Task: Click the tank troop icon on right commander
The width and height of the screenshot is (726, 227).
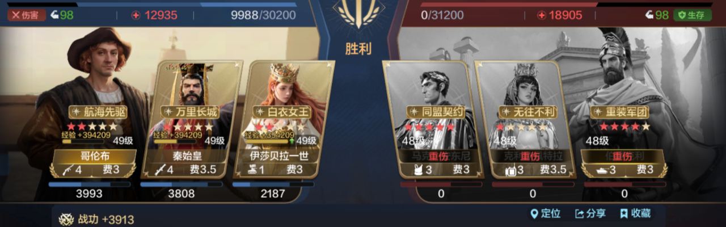Action: tap(601, 169)
